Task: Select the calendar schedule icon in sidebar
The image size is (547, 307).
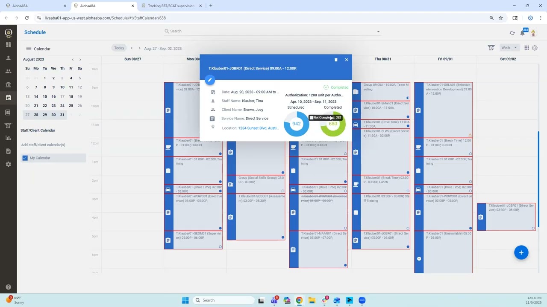Action: point(8,98)
